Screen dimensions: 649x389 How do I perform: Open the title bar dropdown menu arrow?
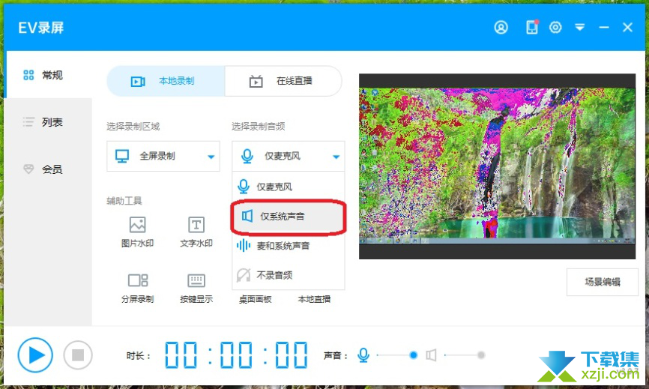click(579, 27)
